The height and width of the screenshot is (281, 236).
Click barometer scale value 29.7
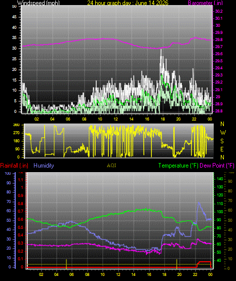(x=219, y=47)
